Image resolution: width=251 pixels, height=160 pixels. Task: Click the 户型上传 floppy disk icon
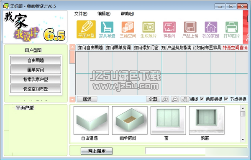click(x=190, y=30)
